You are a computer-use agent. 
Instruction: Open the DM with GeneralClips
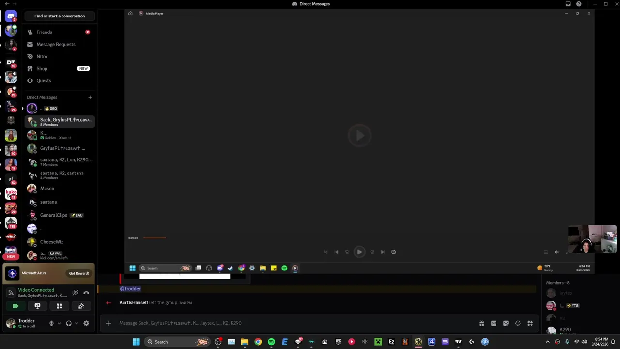[x=59, y=215]
